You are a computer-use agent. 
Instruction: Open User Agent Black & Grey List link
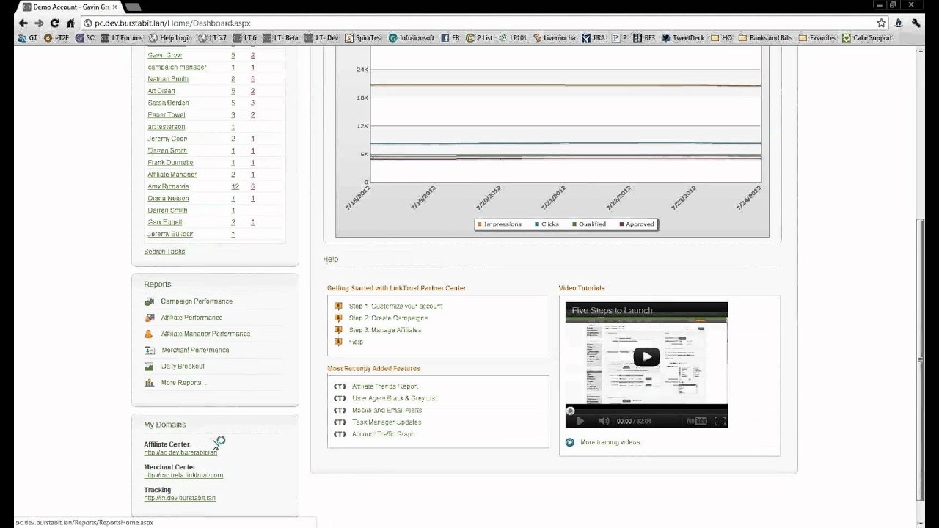[x=395, y=398]
